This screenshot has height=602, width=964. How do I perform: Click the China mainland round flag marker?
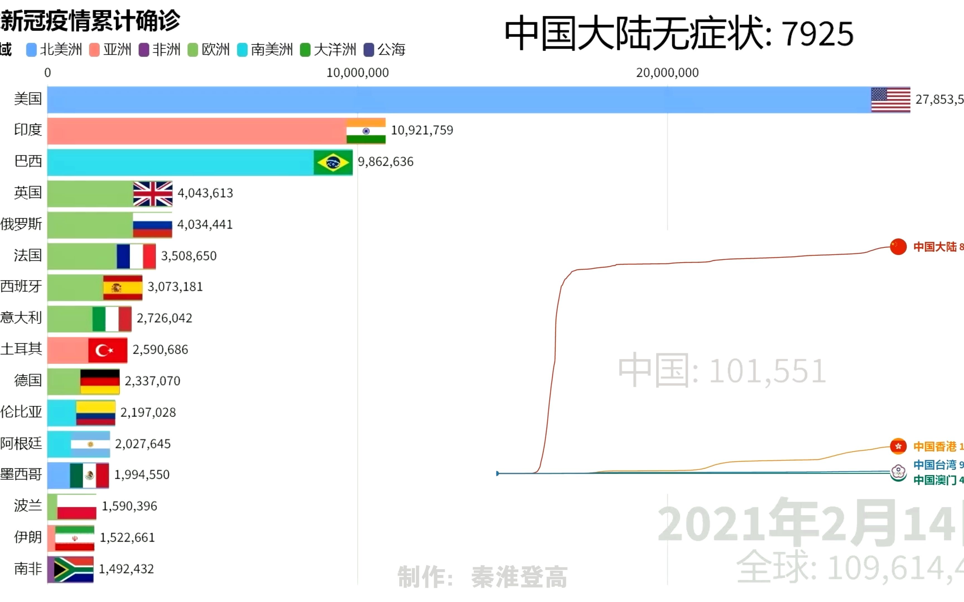[898, 247]
